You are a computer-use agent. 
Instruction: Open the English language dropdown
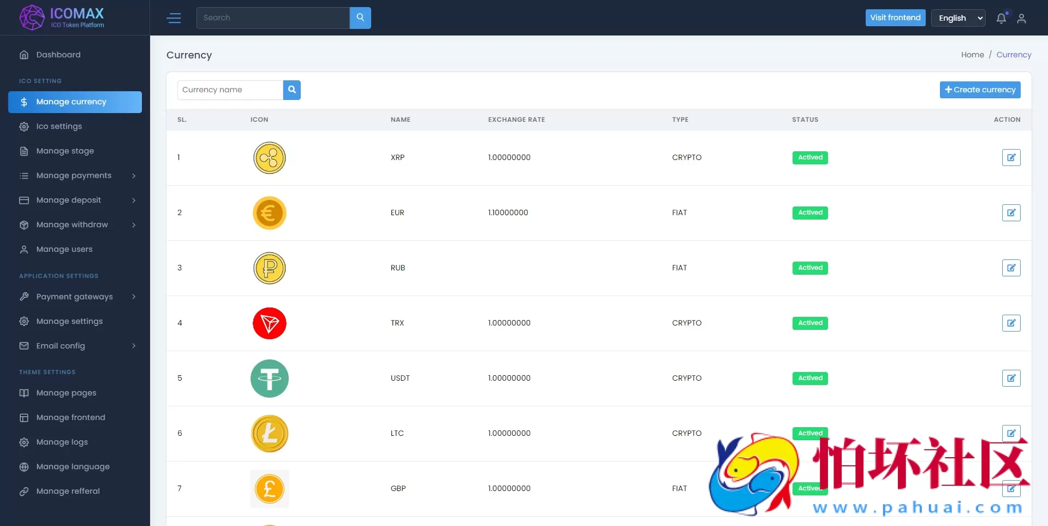tap(958, 18)
